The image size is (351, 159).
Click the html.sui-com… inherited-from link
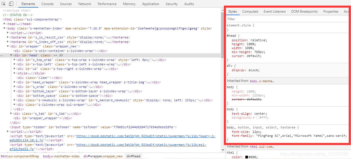(262, 146)
